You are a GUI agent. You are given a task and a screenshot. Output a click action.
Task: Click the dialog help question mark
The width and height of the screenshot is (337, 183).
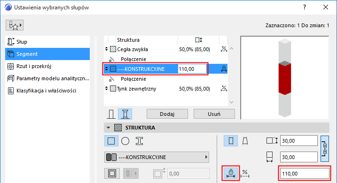(305, 8)
